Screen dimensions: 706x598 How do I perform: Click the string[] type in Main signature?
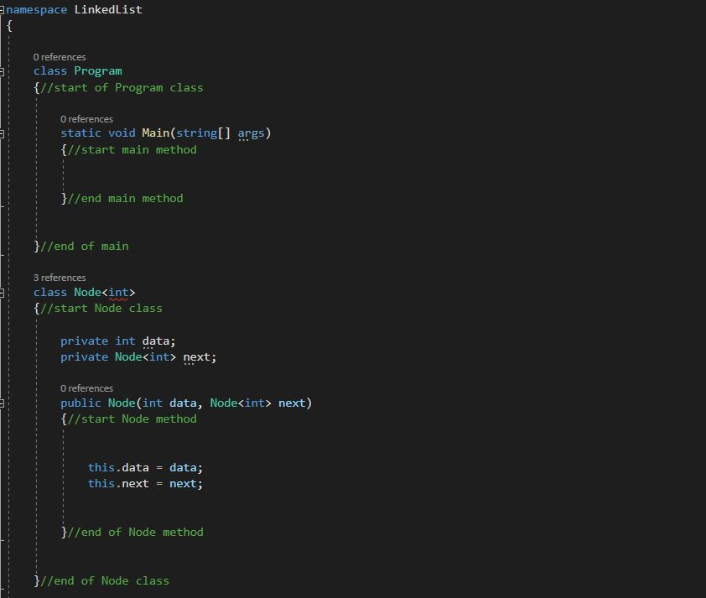coord(201,133)
